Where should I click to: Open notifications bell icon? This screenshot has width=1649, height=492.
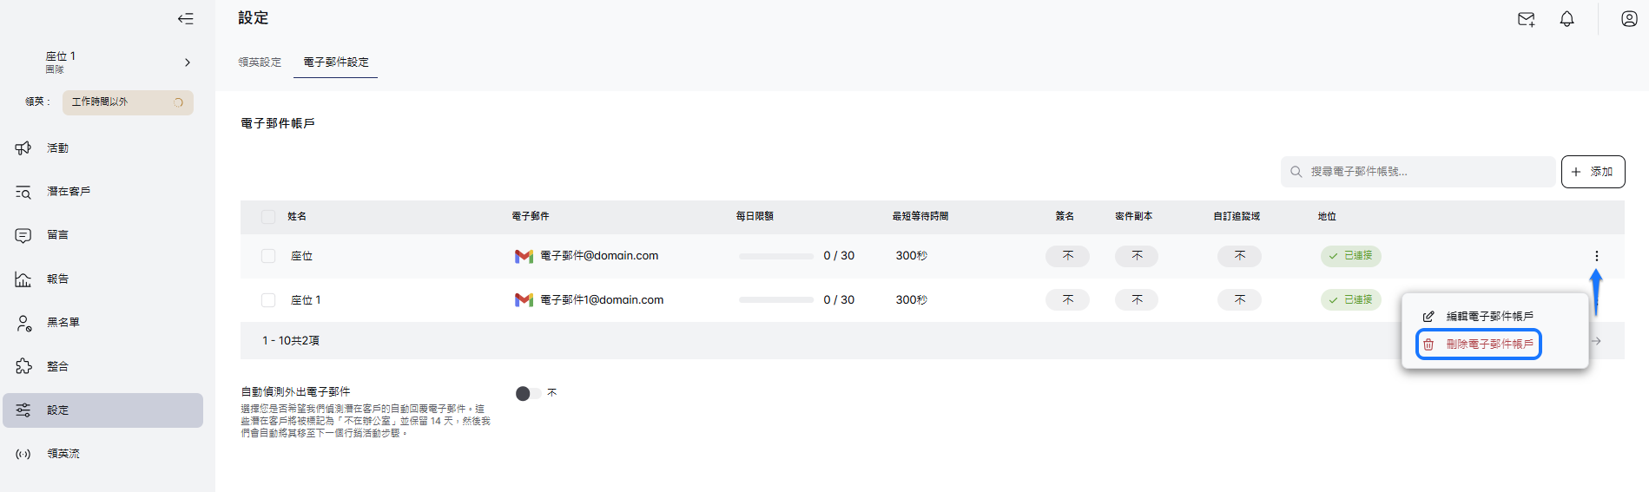tap(1567, 19)
